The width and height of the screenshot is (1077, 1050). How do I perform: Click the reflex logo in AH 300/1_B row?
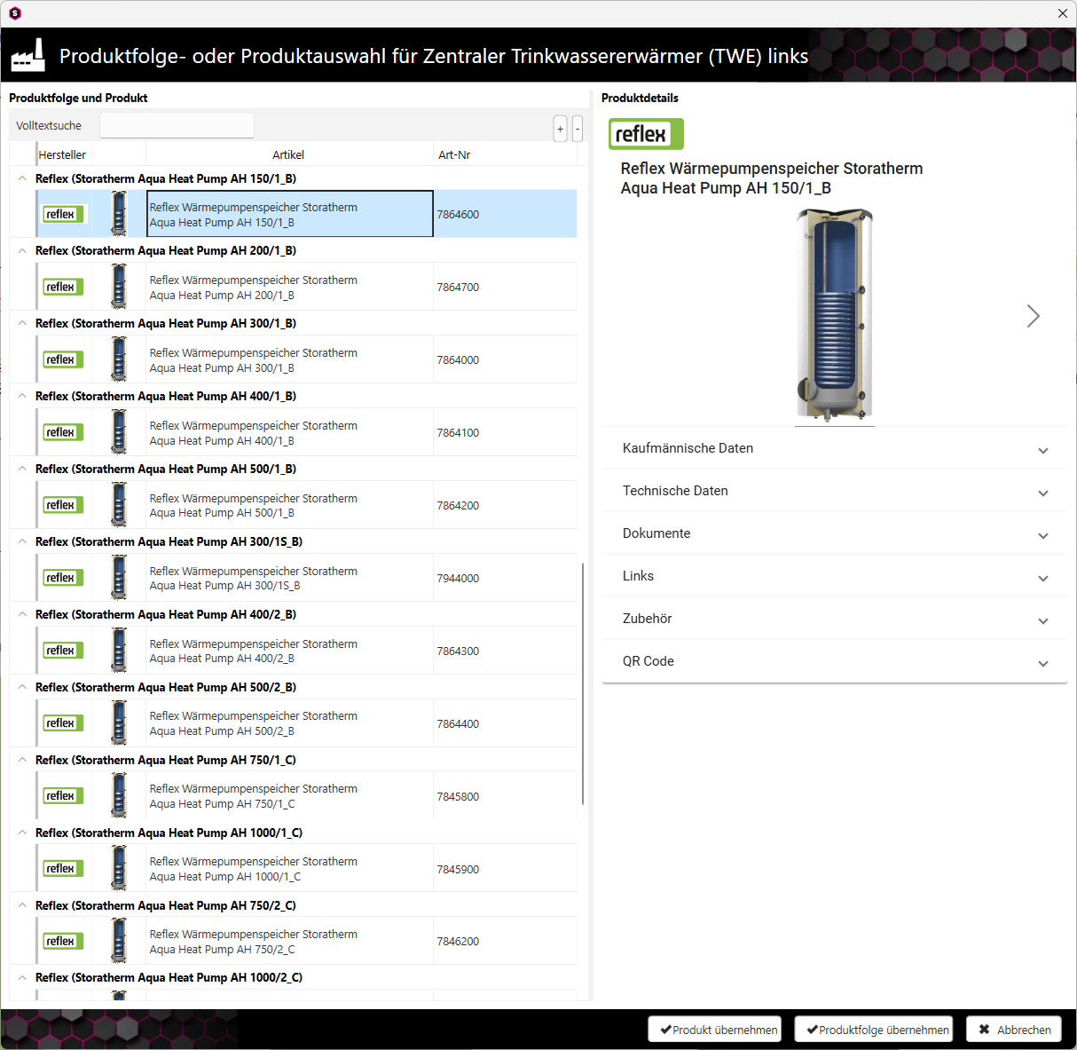point(63,359)
